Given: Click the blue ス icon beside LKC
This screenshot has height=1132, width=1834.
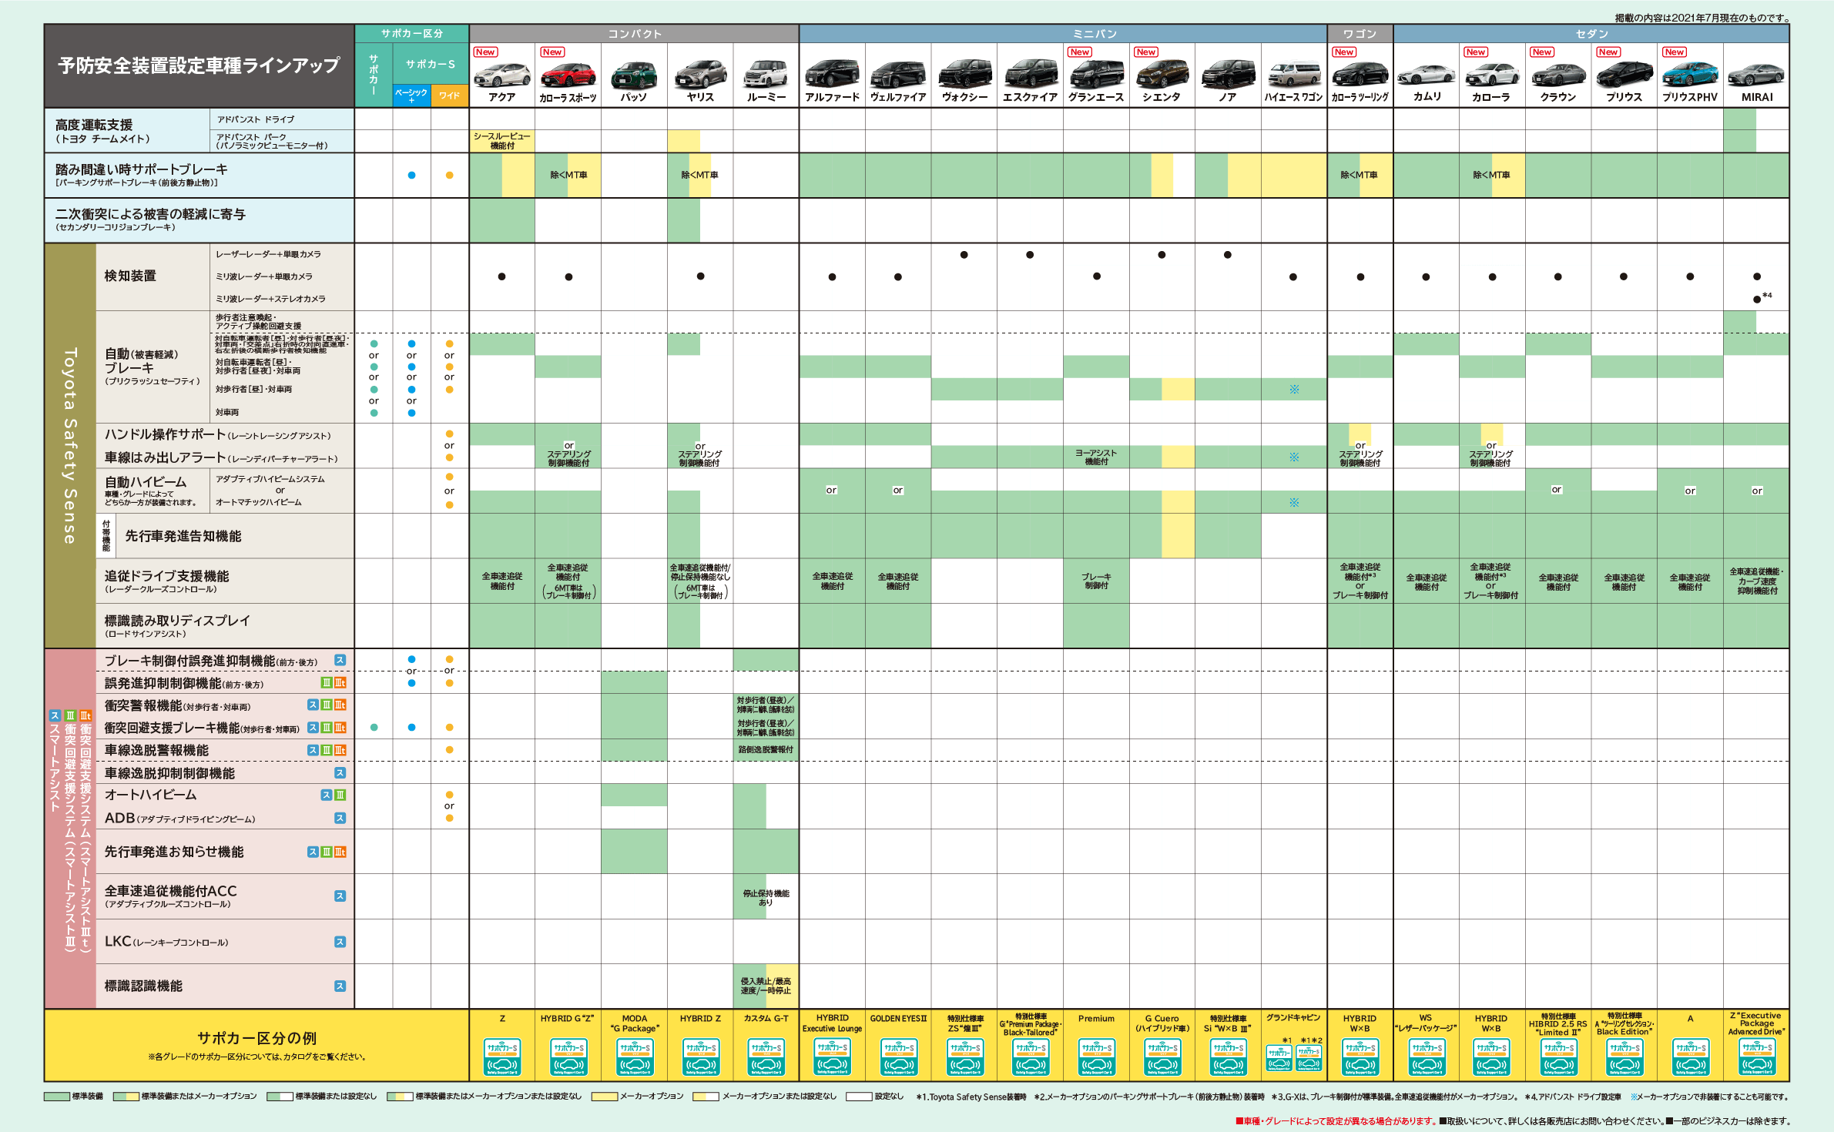Looking at the screenshot, I should click(x=340, y=942).
